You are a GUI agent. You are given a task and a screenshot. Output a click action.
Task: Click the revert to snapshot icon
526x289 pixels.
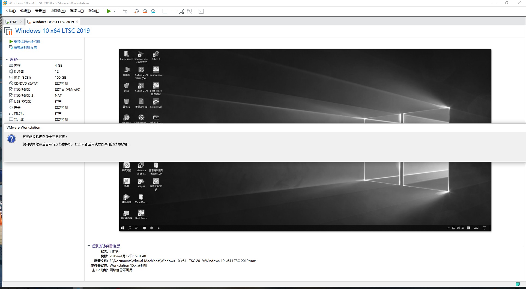145,11
